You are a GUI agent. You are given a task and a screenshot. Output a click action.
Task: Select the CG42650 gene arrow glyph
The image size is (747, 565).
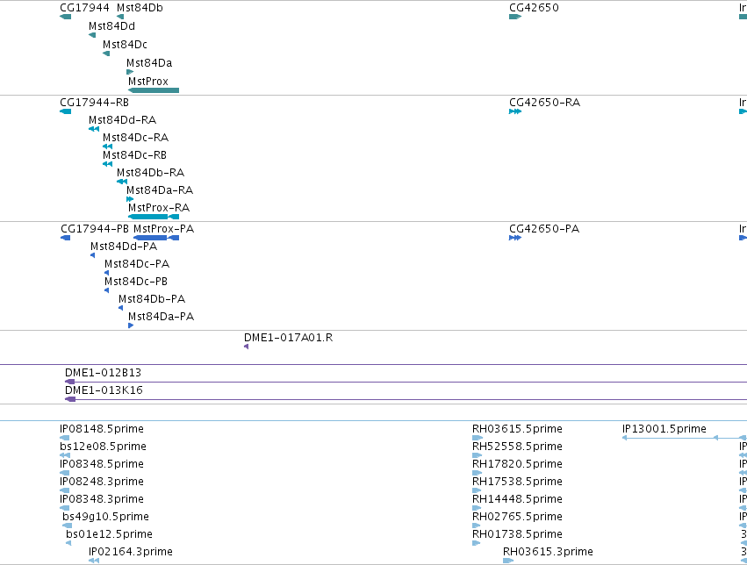(x=515, y=17)
